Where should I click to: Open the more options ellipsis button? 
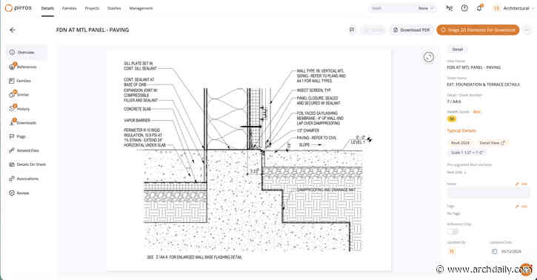click(527, 30)
